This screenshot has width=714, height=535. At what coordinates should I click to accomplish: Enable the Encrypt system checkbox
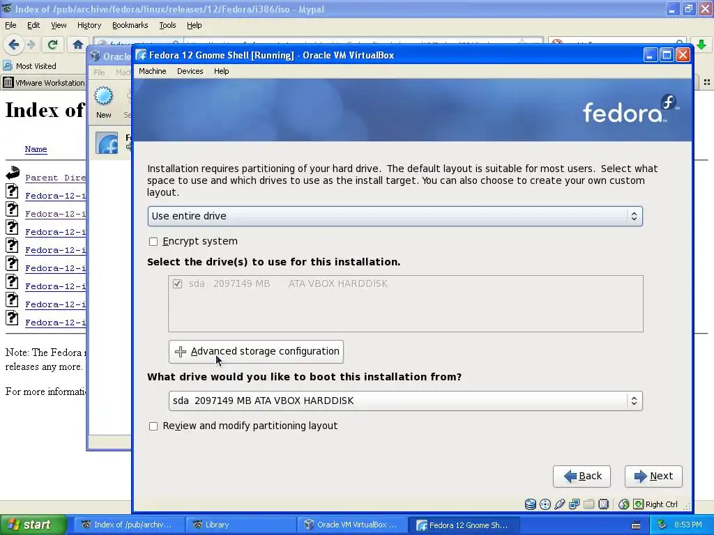click(x=153, y=242)
